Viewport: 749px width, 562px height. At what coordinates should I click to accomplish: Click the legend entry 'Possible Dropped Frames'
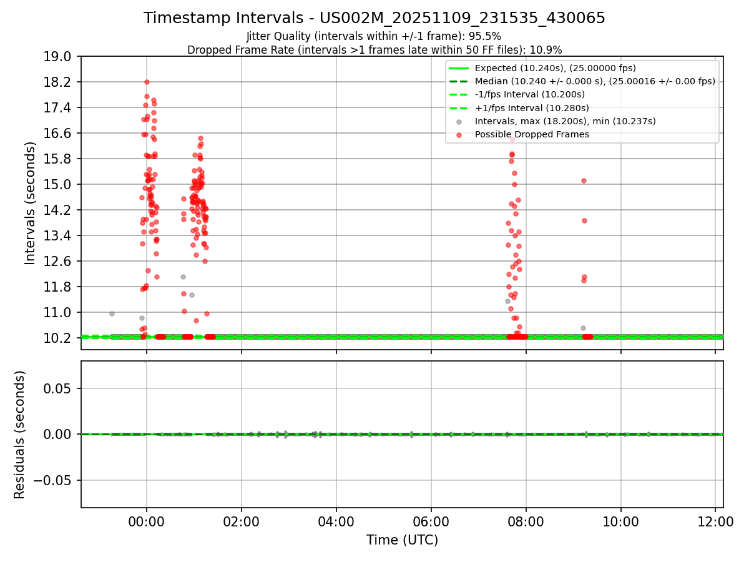point(532,134)
